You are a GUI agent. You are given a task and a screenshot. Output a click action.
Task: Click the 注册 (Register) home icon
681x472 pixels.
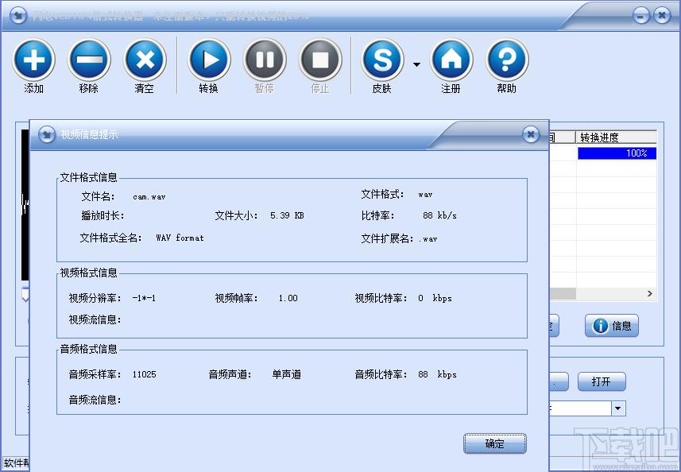(451, 60)
